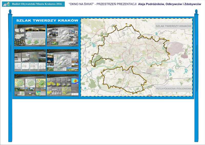Open the bottom-right heatmap poster thumbnail
The height and width of the screenshot is (145, 205).
63,85
